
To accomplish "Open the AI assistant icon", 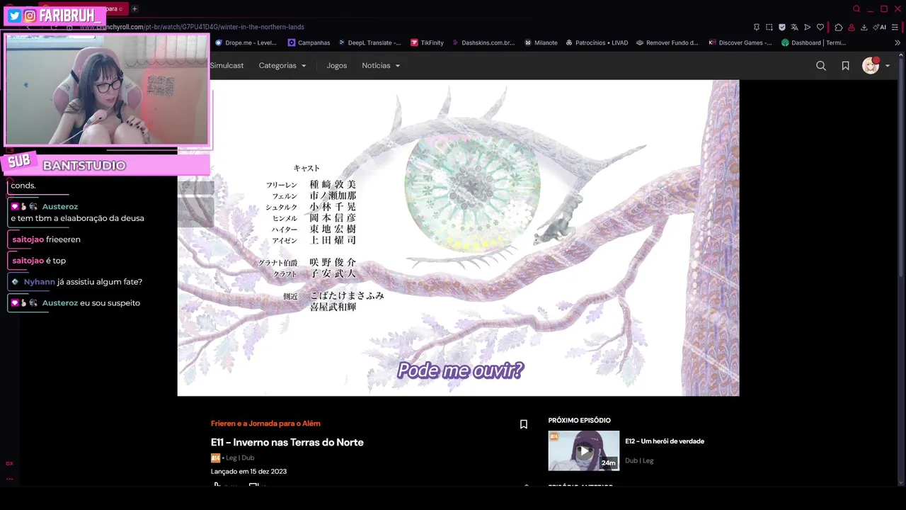I will (x=880, y=27).
